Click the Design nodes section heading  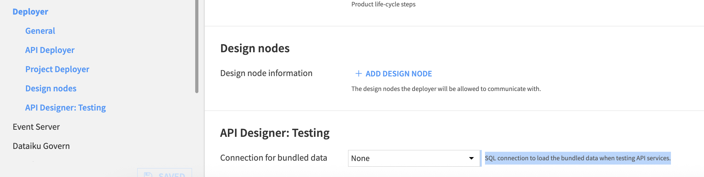coord(255,48)
